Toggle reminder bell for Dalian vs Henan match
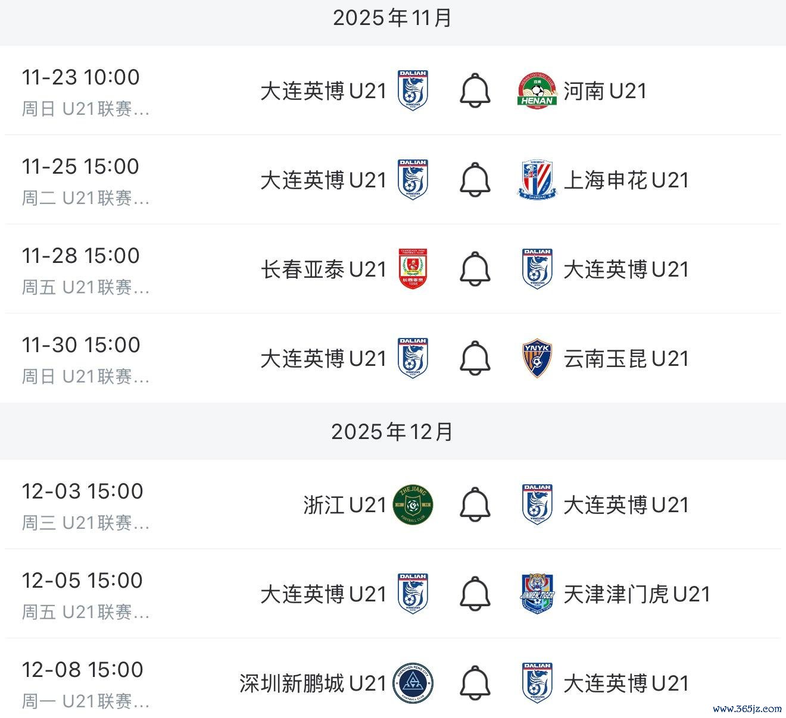This screenshot has height=718, width=786. click(475, 90)
